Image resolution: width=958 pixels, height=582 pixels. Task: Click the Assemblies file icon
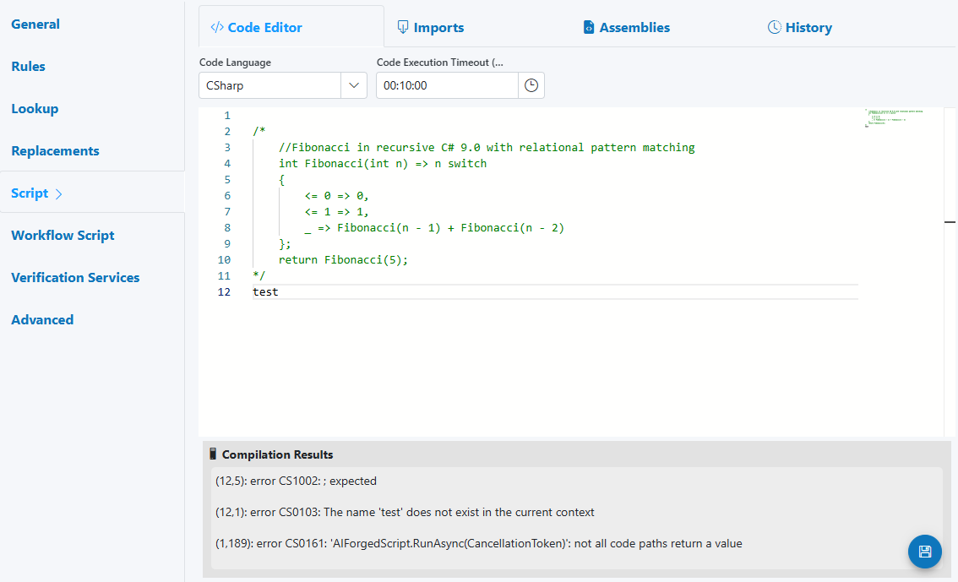pyautogui.click(x=588, y=28)
